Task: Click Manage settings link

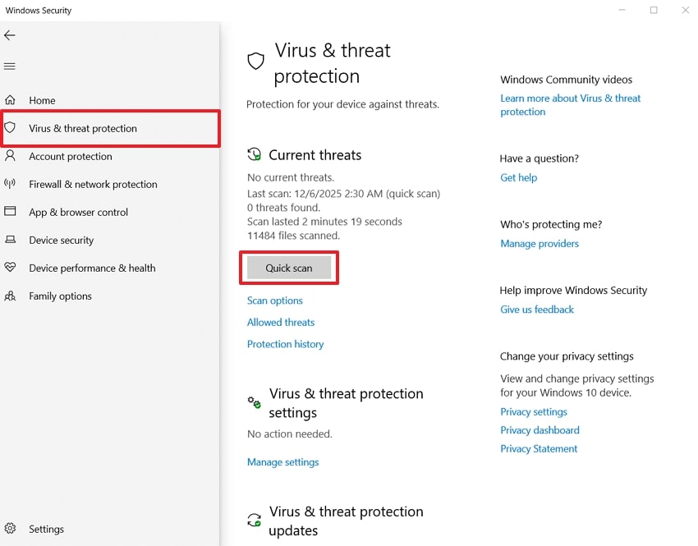Action: (x=283, y=462)
